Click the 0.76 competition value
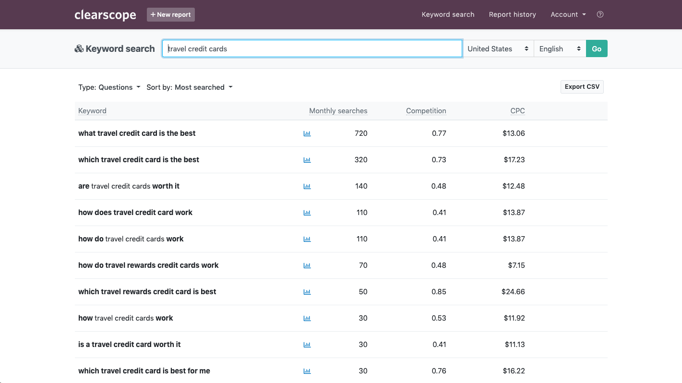682x383 pixels. (x=439, y=371)
